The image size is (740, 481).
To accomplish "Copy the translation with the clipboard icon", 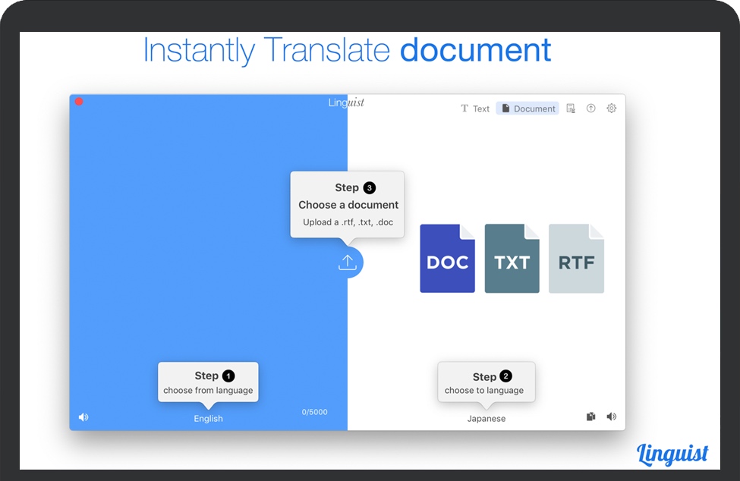I will click(x=591, y=417).
